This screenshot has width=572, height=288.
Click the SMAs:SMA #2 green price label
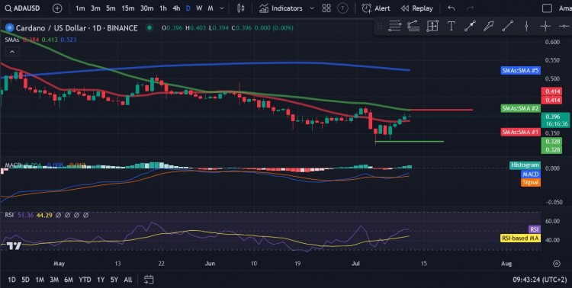520,108
